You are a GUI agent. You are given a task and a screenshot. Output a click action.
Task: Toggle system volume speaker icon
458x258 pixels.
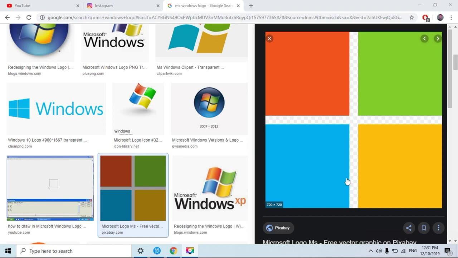[379, 251]
